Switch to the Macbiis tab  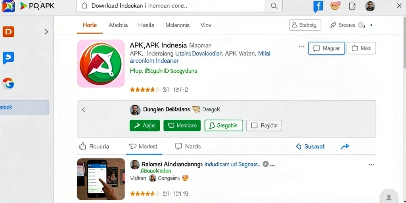[118, 25]
